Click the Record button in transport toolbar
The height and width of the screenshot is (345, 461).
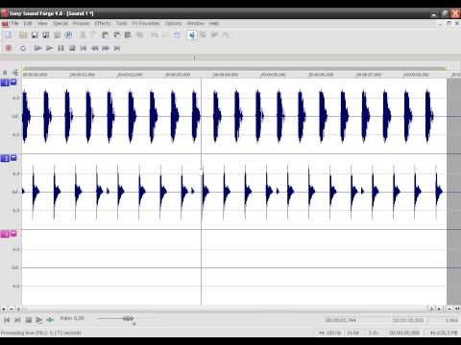pyautogui.click(x=9, y=48)
